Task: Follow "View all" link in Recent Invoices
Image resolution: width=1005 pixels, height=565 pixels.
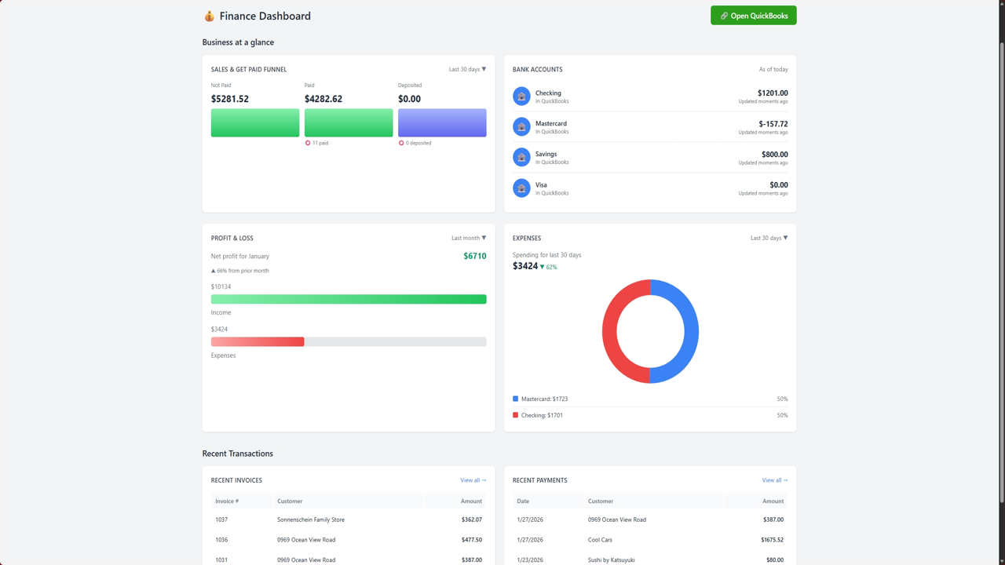Action: pyautogui.click(x=473, y=480)
